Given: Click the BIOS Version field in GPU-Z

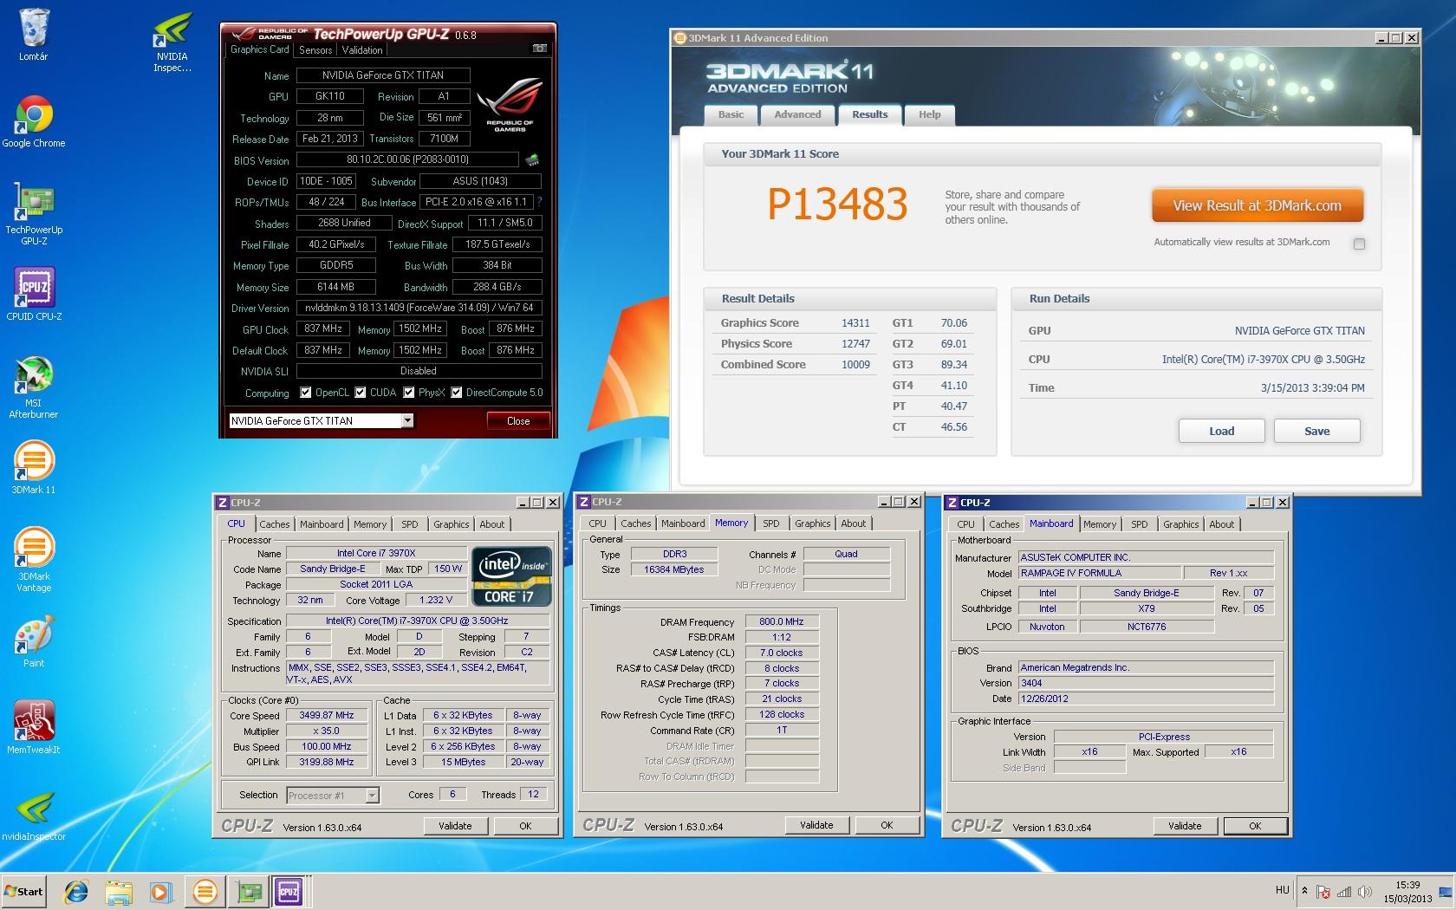Looking at the screenshot, I should (407, 159).
